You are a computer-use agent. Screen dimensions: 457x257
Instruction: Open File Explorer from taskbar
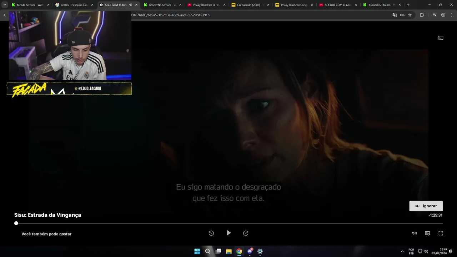229,251
